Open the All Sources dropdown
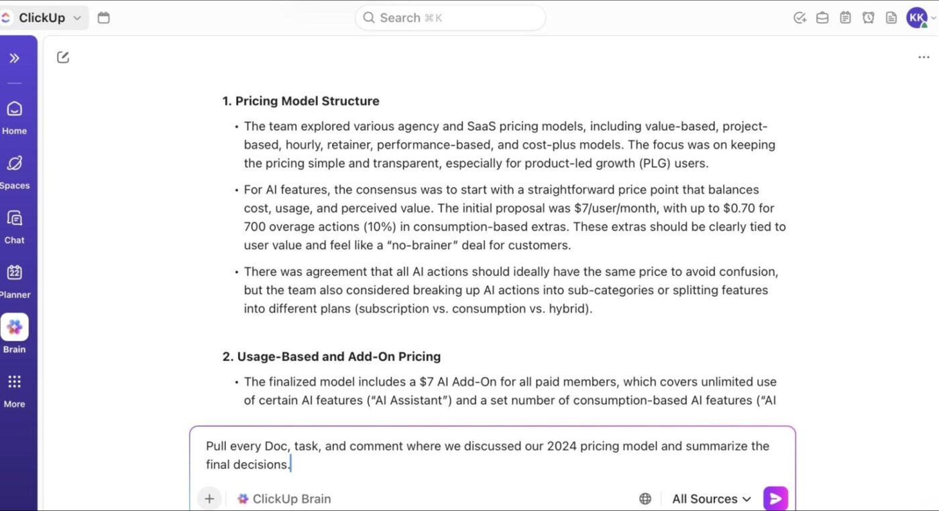939x511 pixels. 710,498
